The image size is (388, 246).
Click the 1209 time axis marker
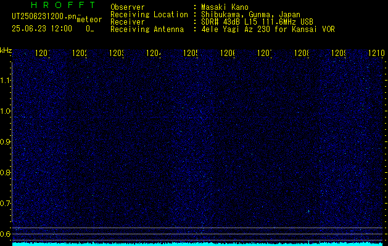tap(338, 53)
